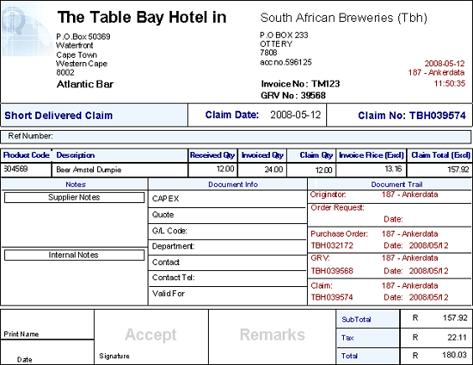
Task: Click the Received Qty column header
Action: click(x=213, y=155)
